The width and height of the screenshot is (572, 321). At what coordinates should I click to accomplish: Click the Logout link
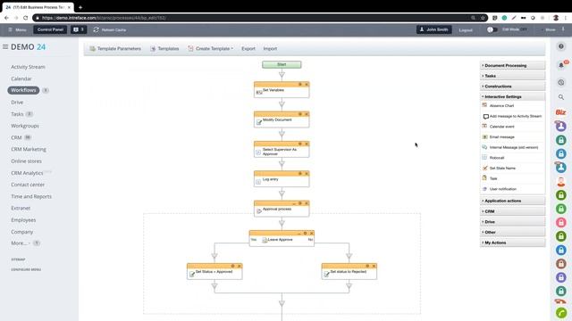[466, 30]
